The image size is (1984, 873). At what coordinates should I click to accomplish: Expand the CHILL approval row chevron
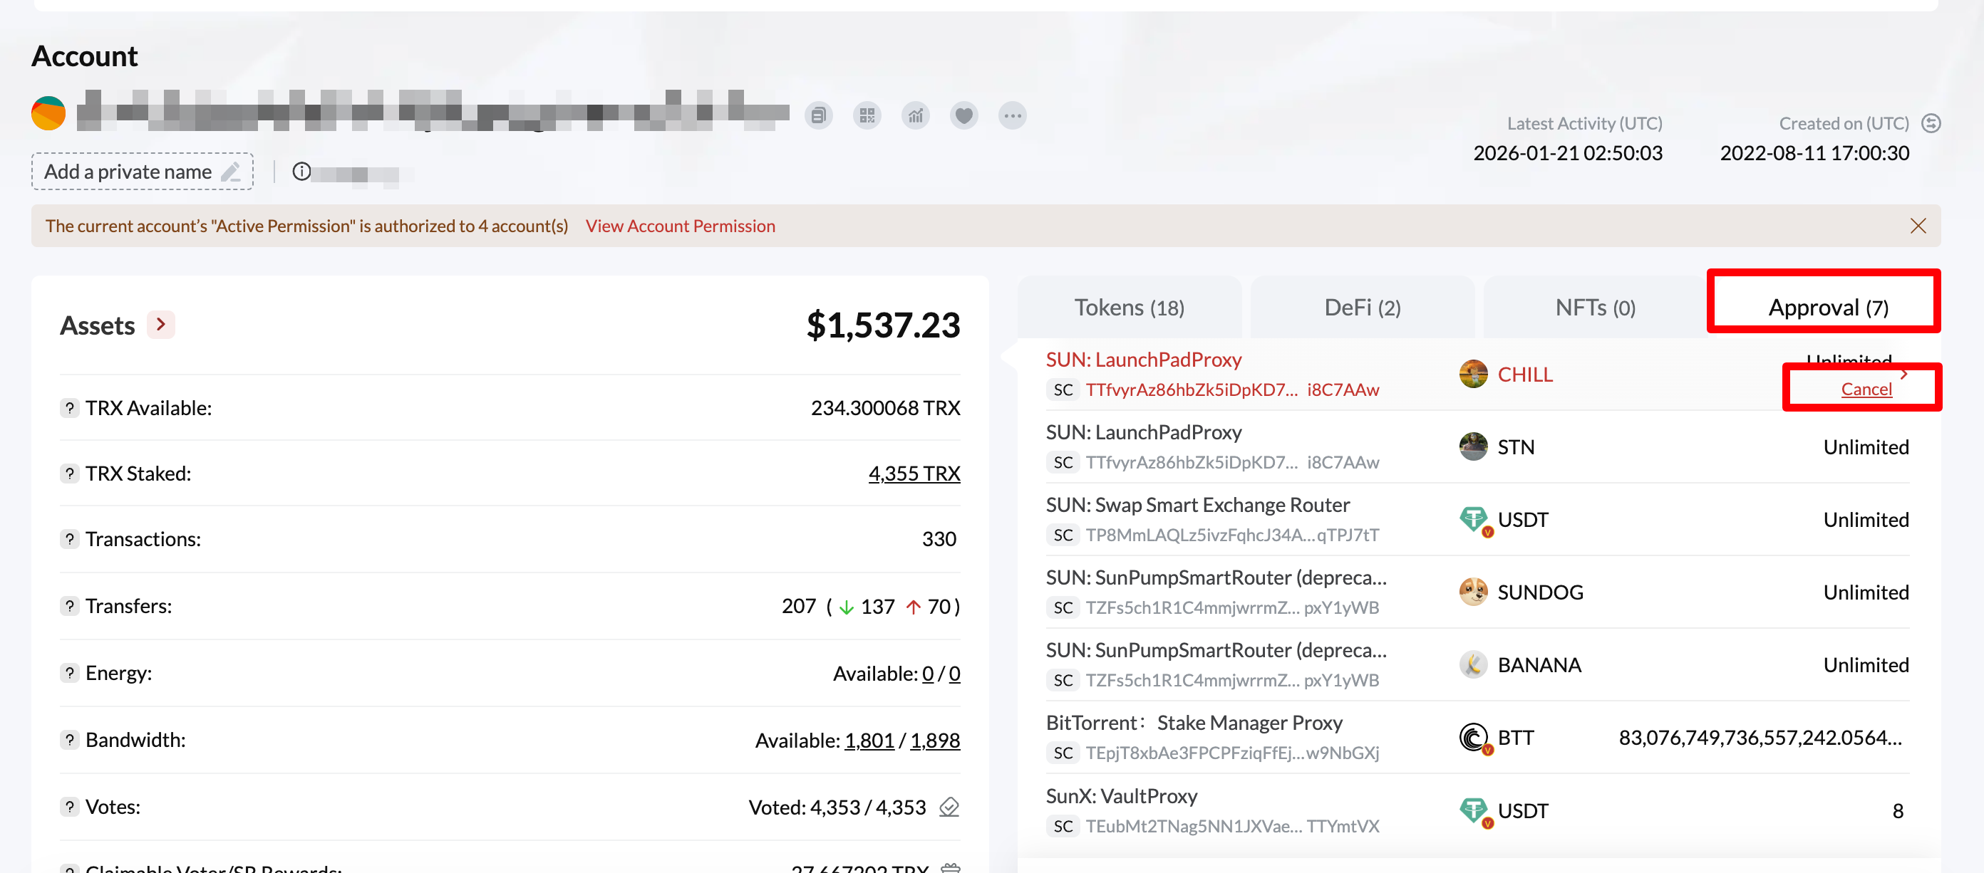coord(1904,374)
